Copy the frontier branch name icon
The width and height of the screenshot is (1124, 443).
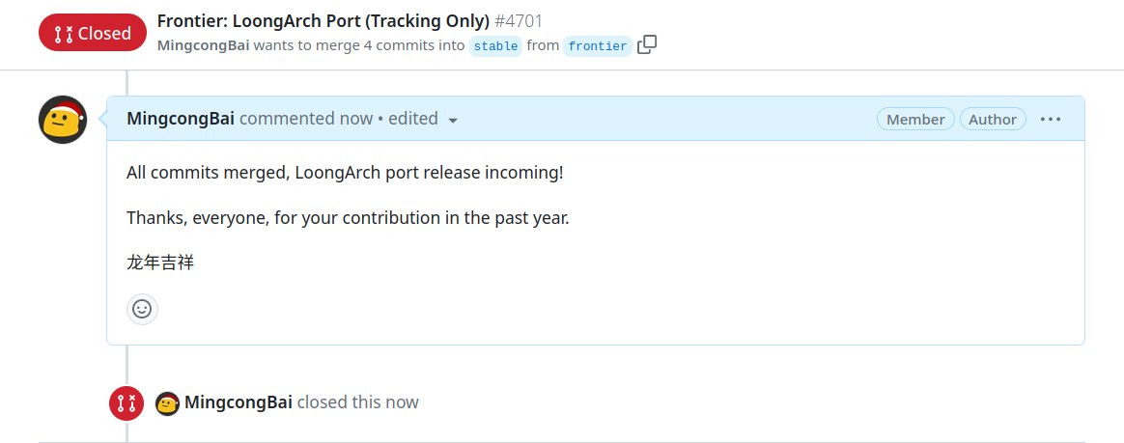pos(647,44)
